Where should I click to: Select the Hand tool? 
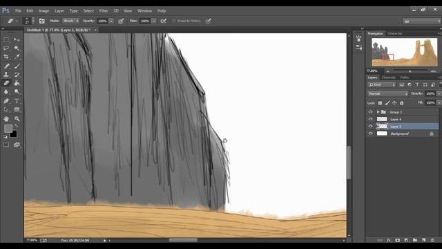coord(6,119)
